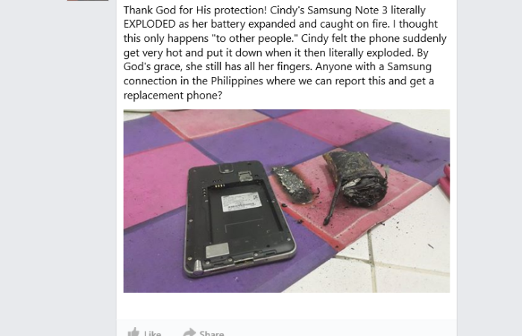Click the phrase "replacement phone?" in the post
This screenshot has height=336, width=522.
172,96
